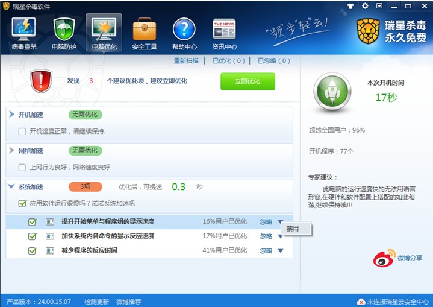Click 忽略 for 减少程序的反应时间

[266, 250]
